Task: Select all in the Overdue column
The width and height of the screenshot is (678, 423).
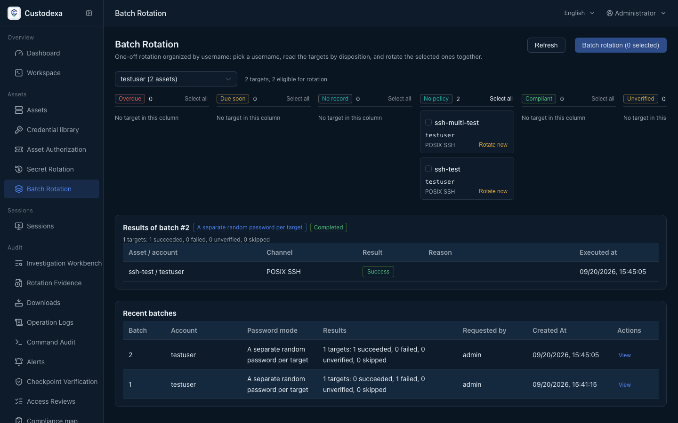Action: (196, 99)
